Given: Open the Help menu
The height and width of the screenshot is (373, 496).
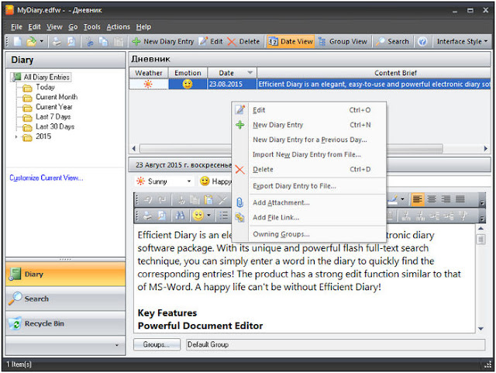Looking at the screenshot, I should tap(143, 27).
